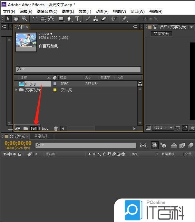The width and height of the screenshot is (195, 222).
Task: Open 窗口(W) menu
Action: pos(137,12)
